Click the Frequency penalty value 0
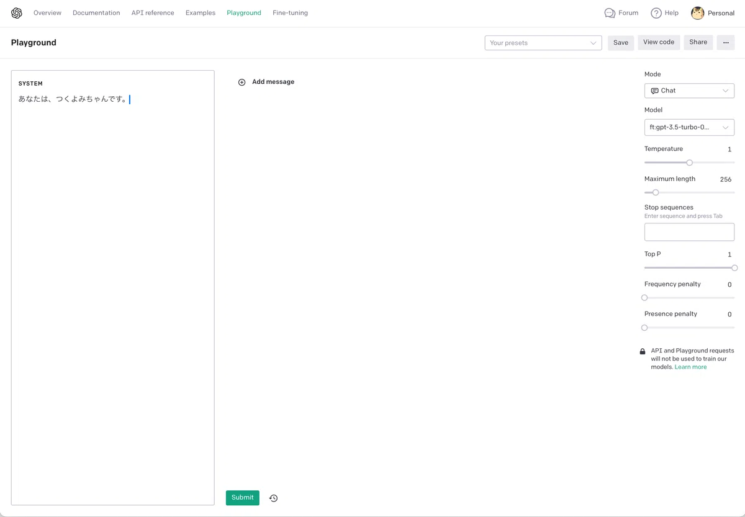745x517 pixels. click(729, 285)
